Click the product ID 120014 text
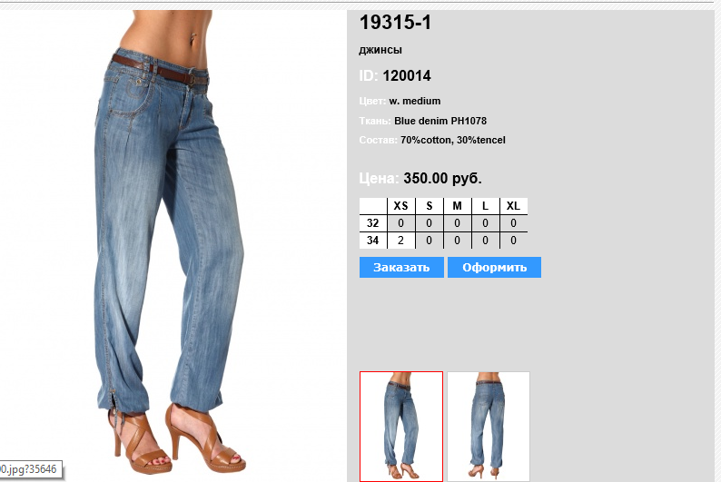 (407, 76)
